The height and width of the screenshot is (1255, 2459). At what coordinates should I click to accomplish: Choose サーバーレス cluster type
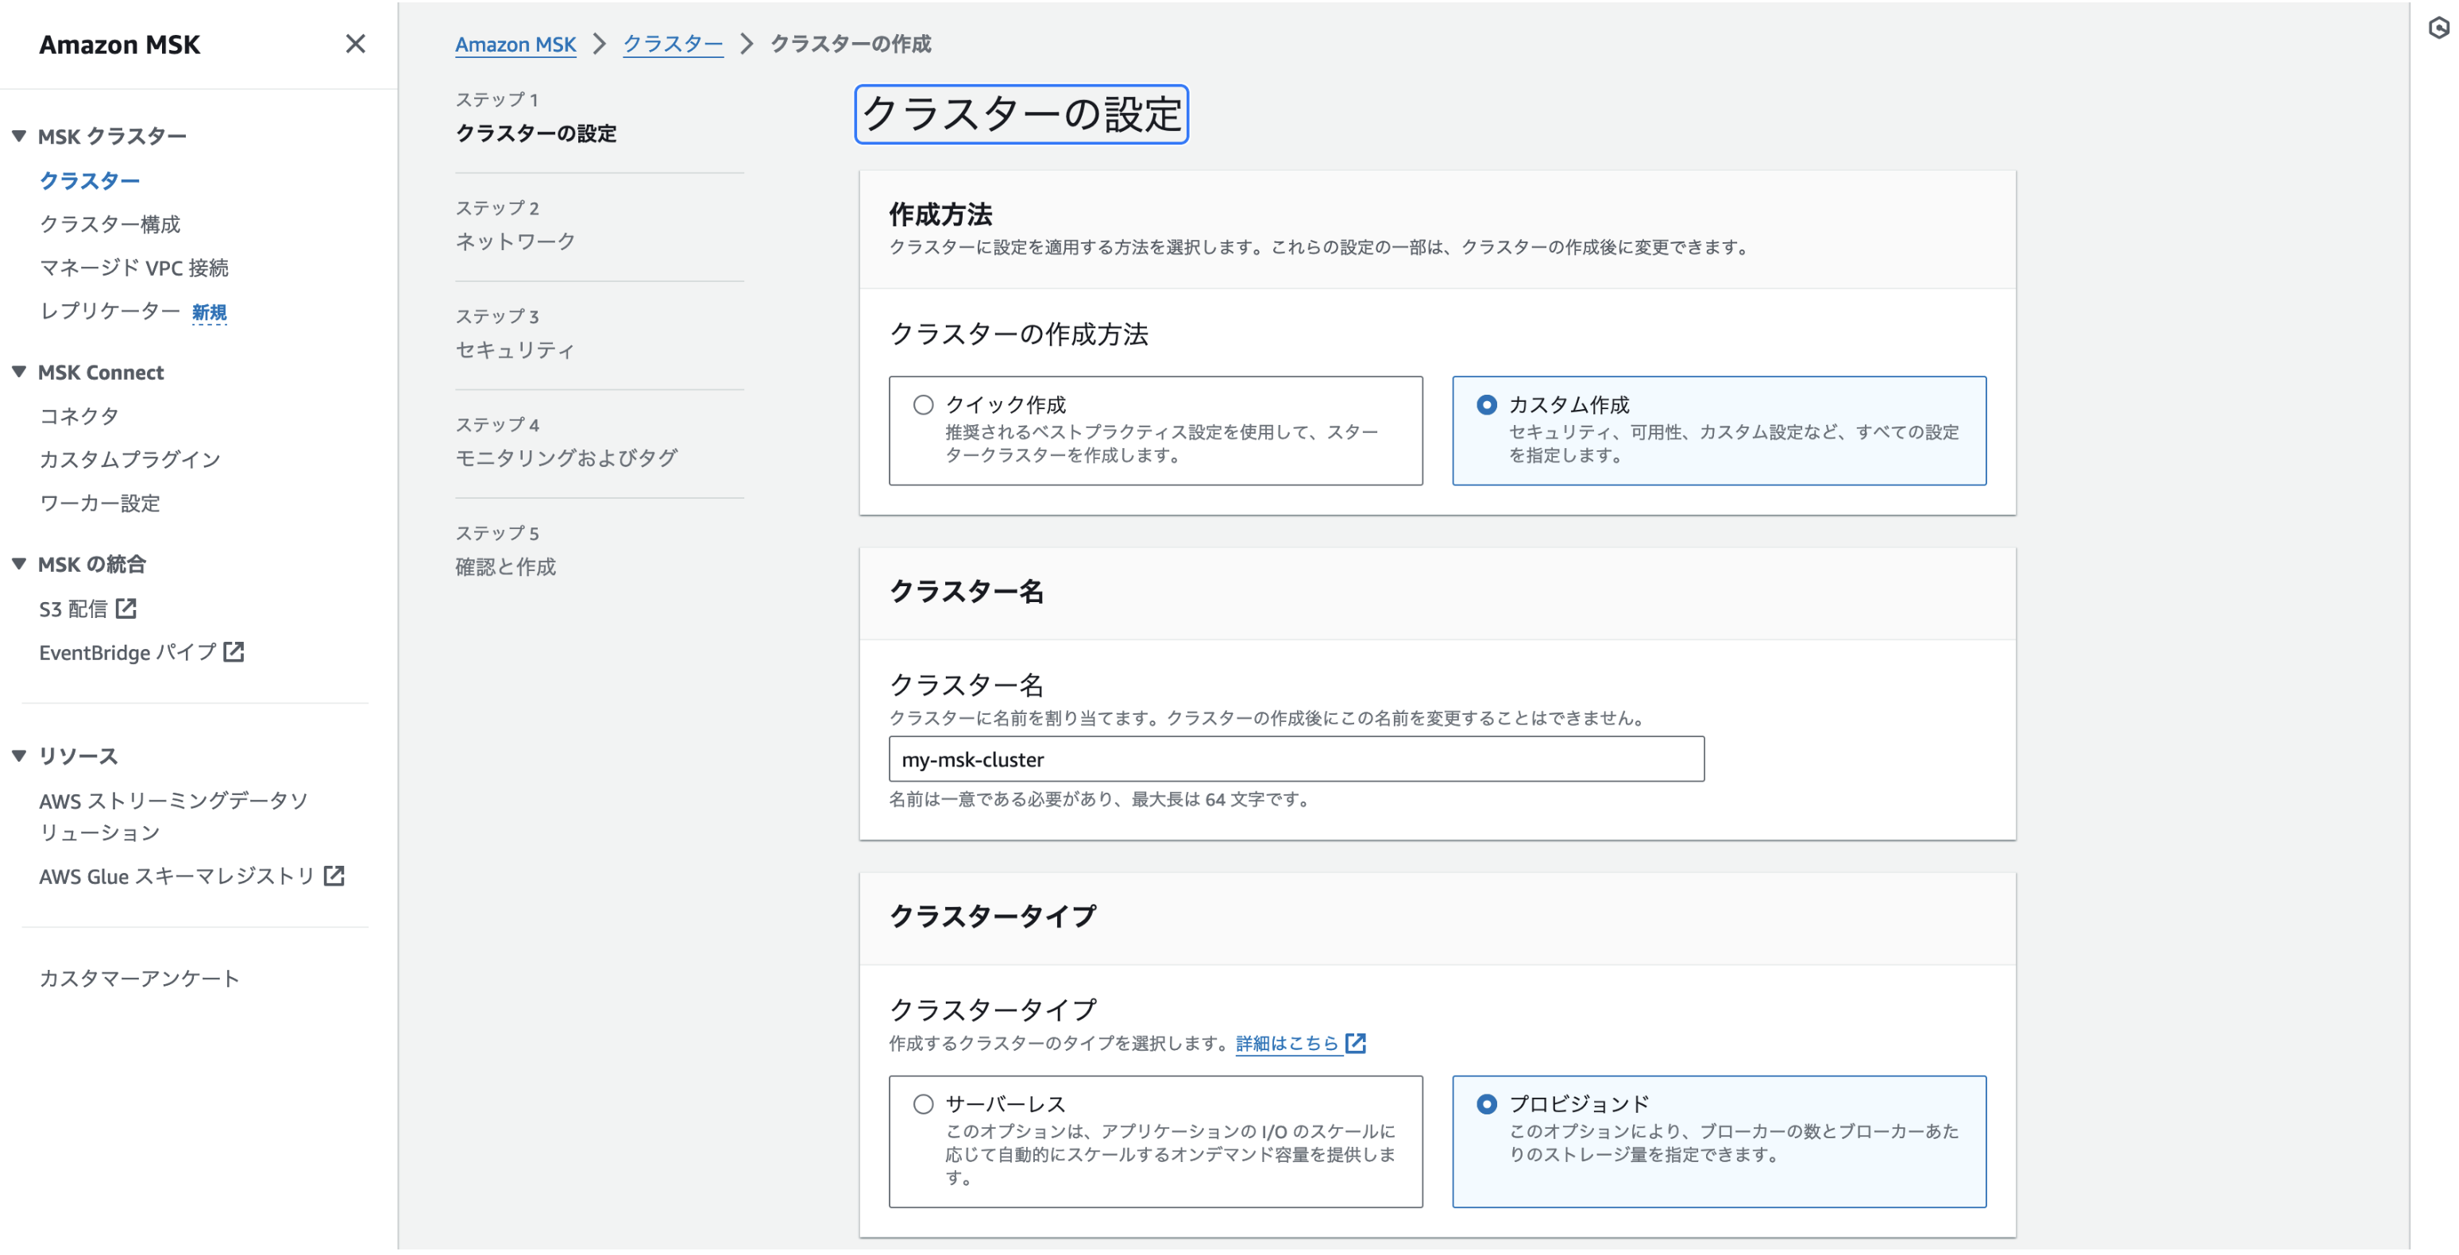tap(922, 1105)
